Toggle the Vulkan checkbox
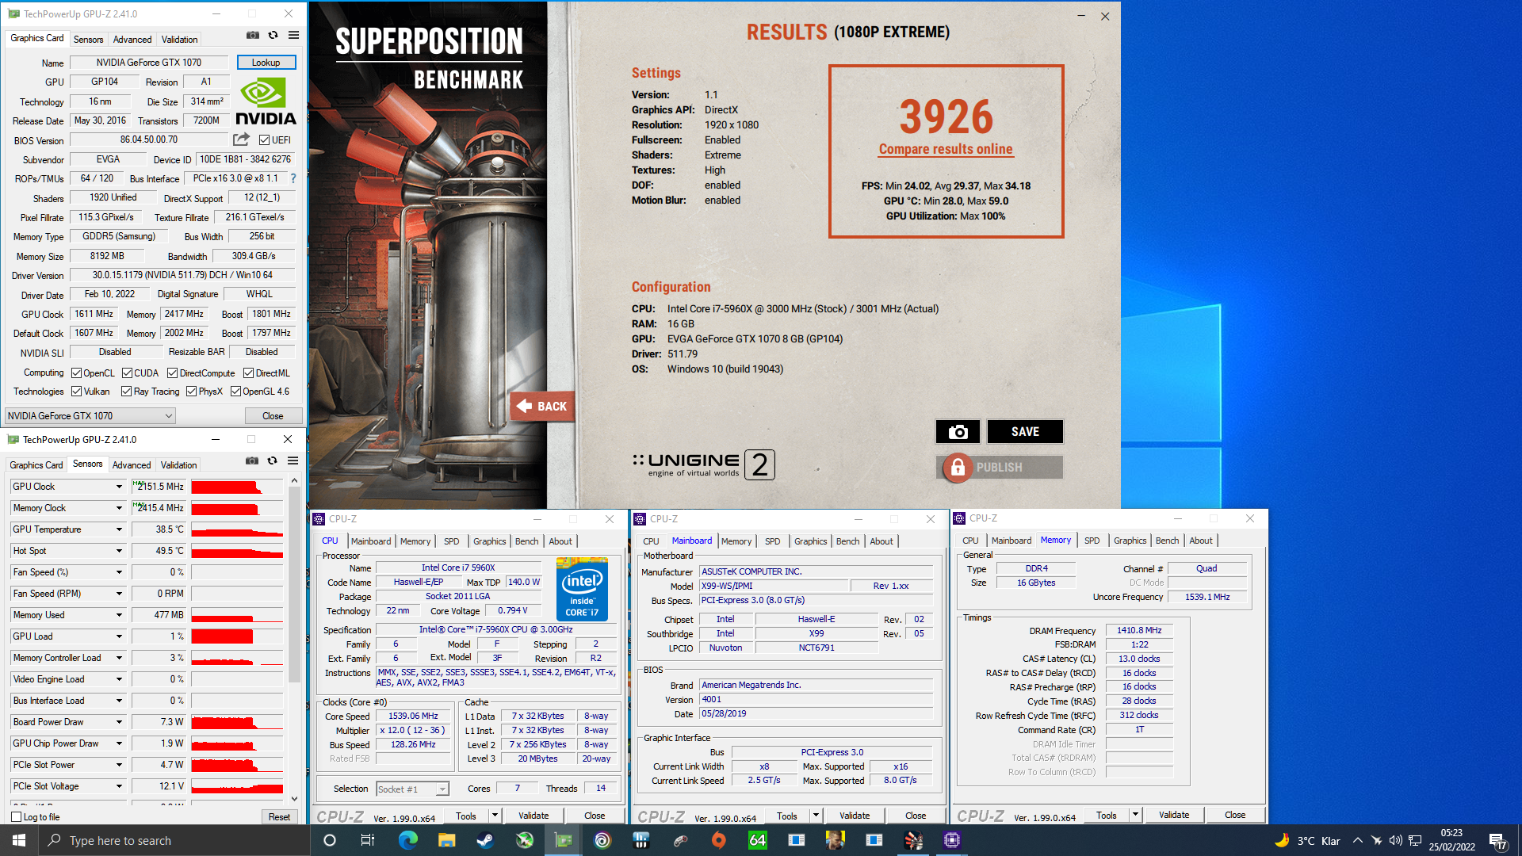Viewport: 1522px width, 856px height. tap(76, 392)
